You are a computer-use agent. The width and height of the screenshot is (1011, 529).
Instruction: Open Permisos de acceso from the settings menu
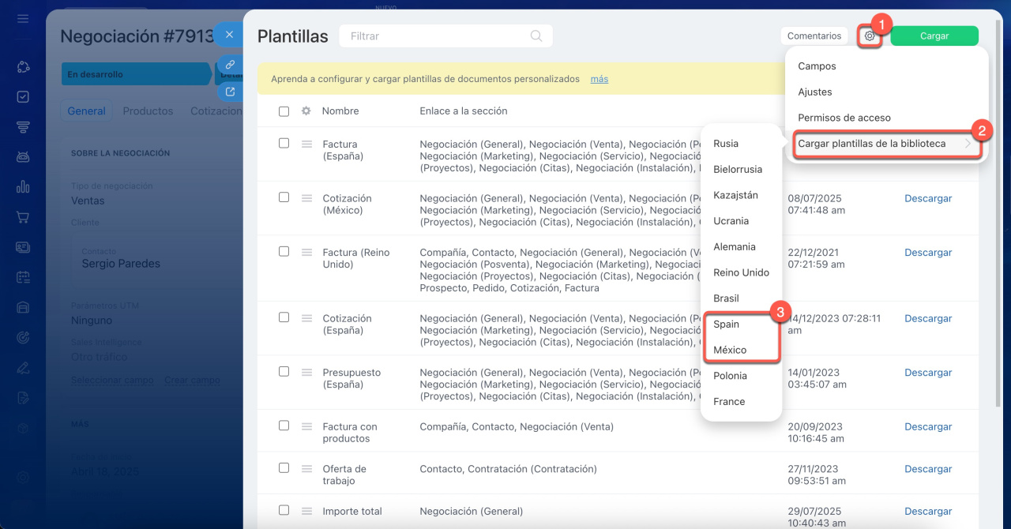coord(844,118)
